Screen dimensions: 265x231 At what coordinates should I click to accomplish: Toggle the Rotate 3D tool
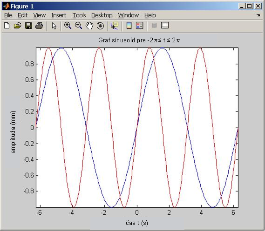(101, 26)
